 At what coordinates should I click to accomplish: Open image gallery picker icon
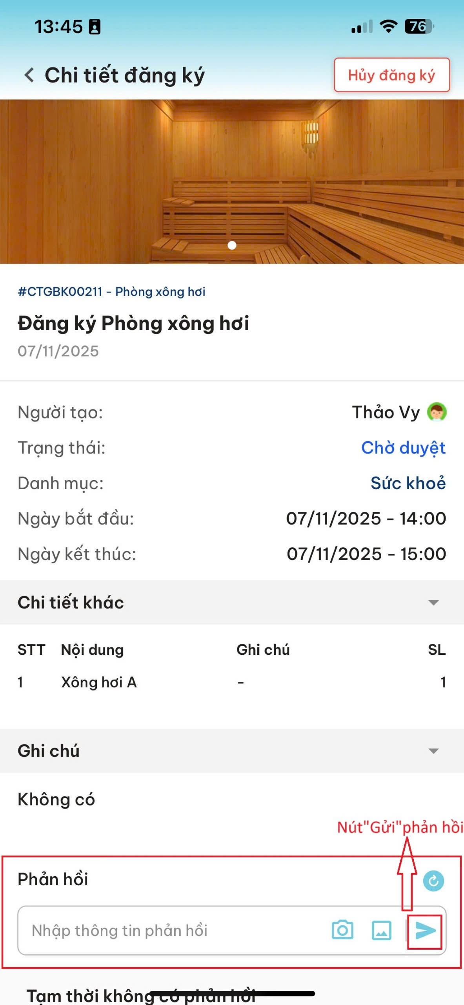click(381, 931)
